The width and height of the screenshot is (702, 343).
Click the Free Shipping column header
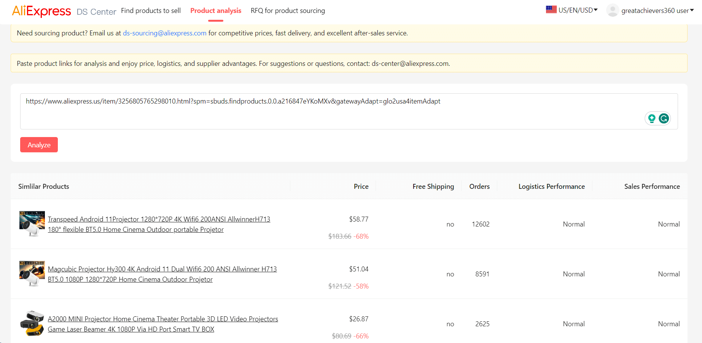[x=433, y=187]
